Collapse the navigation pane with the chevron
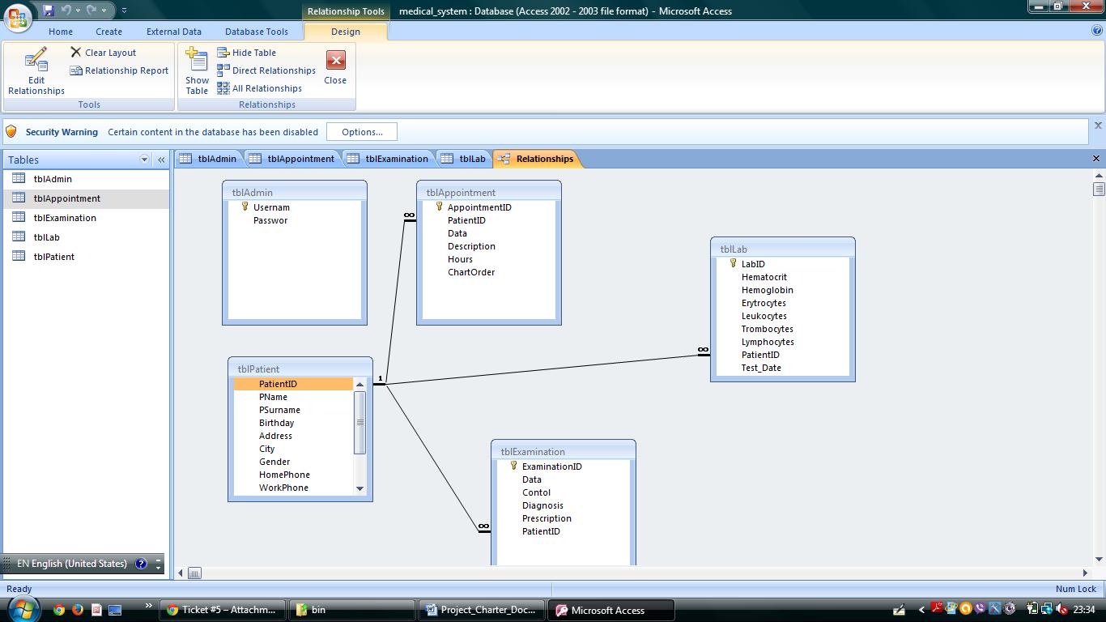1106x622 pixels. (x=161, y=160)
